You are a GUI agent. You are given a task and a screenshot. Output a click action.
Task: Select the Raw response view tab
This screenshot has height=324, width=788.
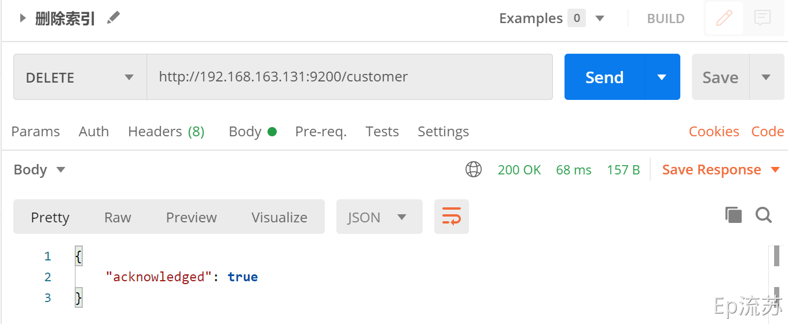click(x=118, y=217)
